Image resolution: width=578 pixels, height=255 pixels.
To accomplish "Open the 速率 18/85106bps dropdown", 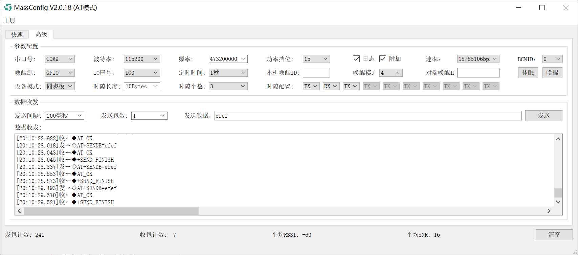I will pyautogui.click(x=478, y=59).
